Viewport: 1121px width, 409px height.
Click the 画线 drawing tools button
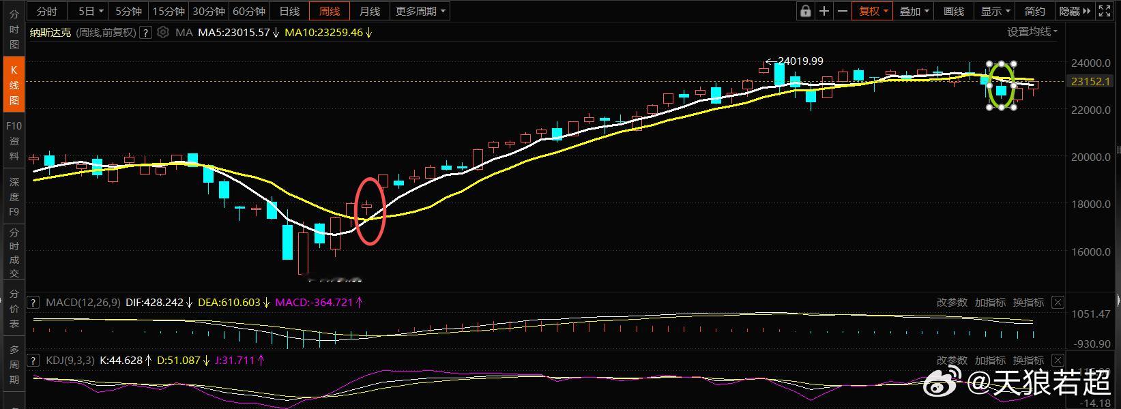tap(954, 11)
